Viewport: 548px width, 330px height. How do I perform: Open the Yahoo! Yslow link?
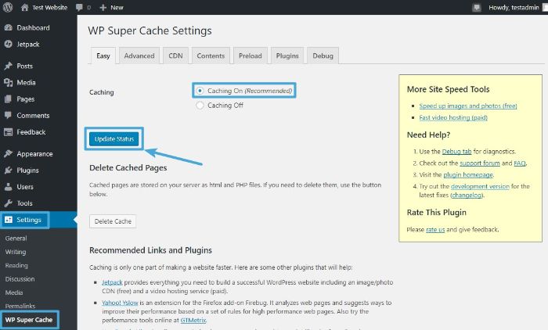pos(120,303)
